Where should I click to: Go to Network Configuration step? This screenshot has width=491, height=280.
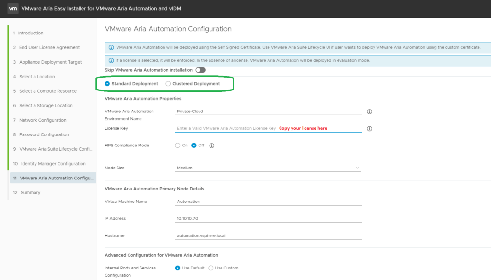[x=43, y=120]
